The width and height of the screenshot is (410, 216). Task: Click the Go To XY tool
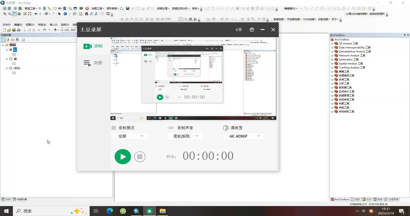click(96, 14)
